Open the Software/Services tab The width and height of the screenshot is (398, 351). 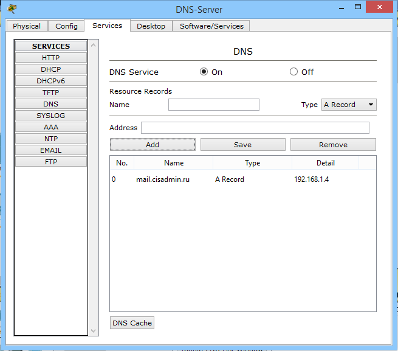tap(211, 26)
